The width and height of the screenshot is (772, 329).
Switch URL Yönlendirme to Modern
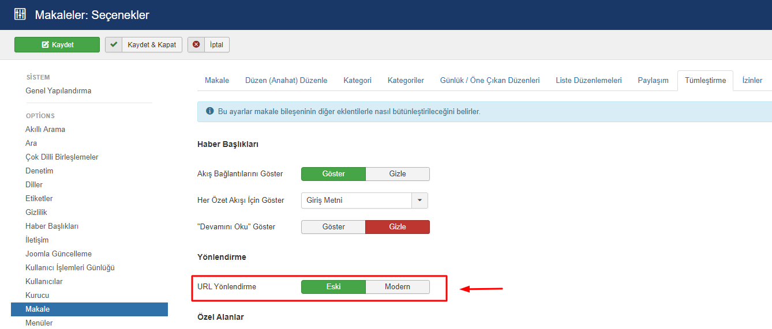click(x=398, y=287)
